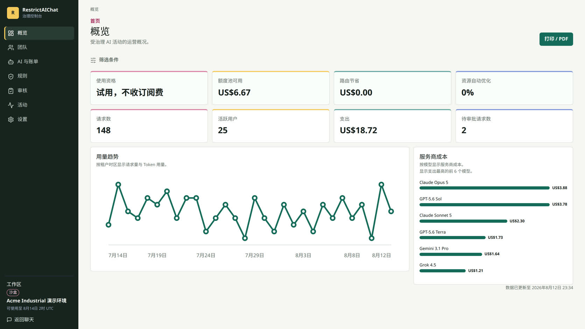Click the 活动 pulse icon

pyautogui.click(x=11, y=105)
